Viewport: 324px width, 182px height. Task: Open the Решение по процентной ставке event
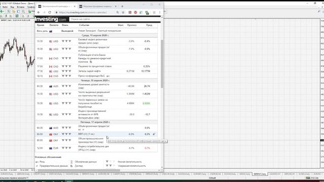click(95, 66)
